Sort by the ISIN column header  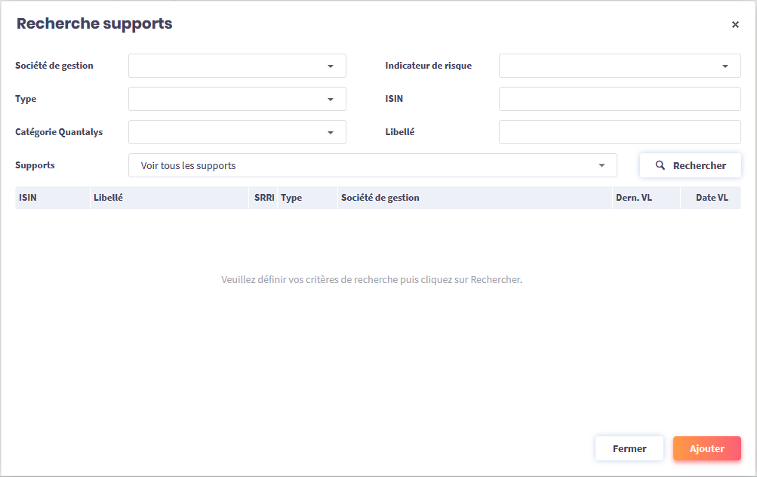28,198
